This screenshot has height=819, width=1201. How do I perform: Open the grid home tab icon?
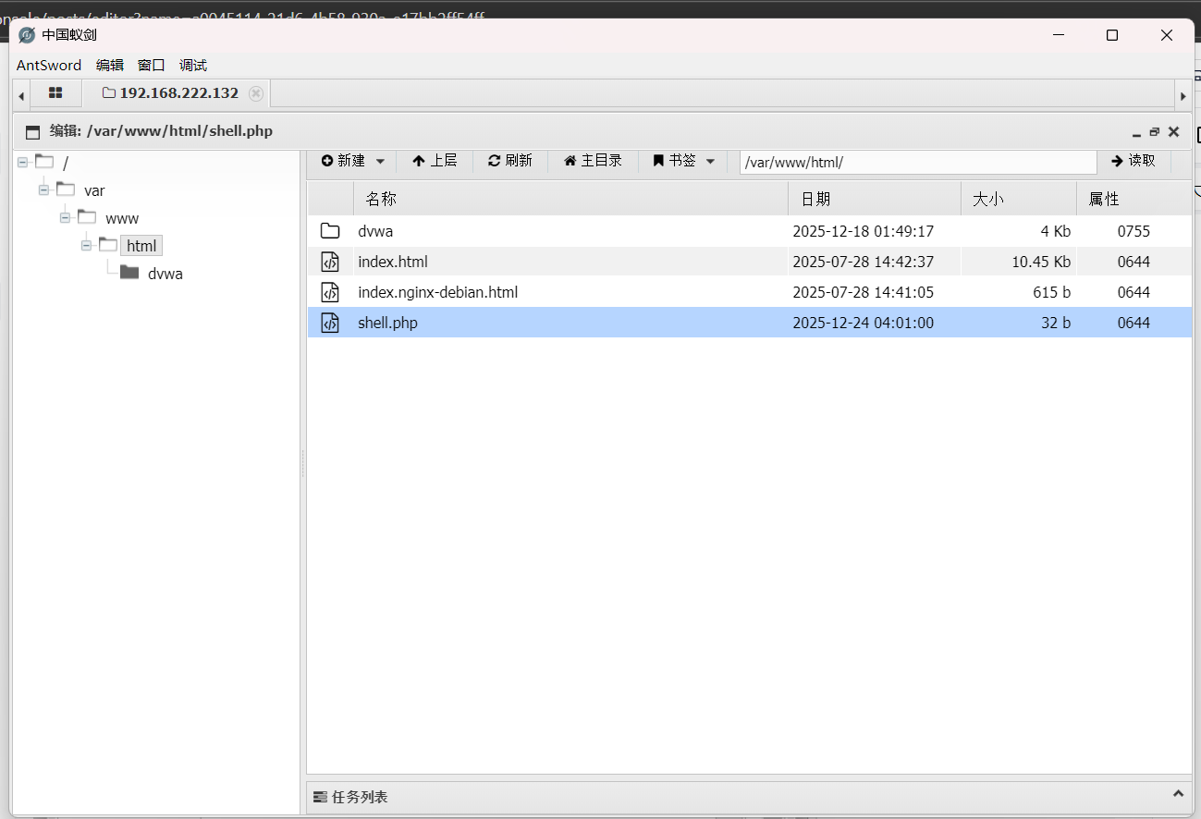(55, 93)
